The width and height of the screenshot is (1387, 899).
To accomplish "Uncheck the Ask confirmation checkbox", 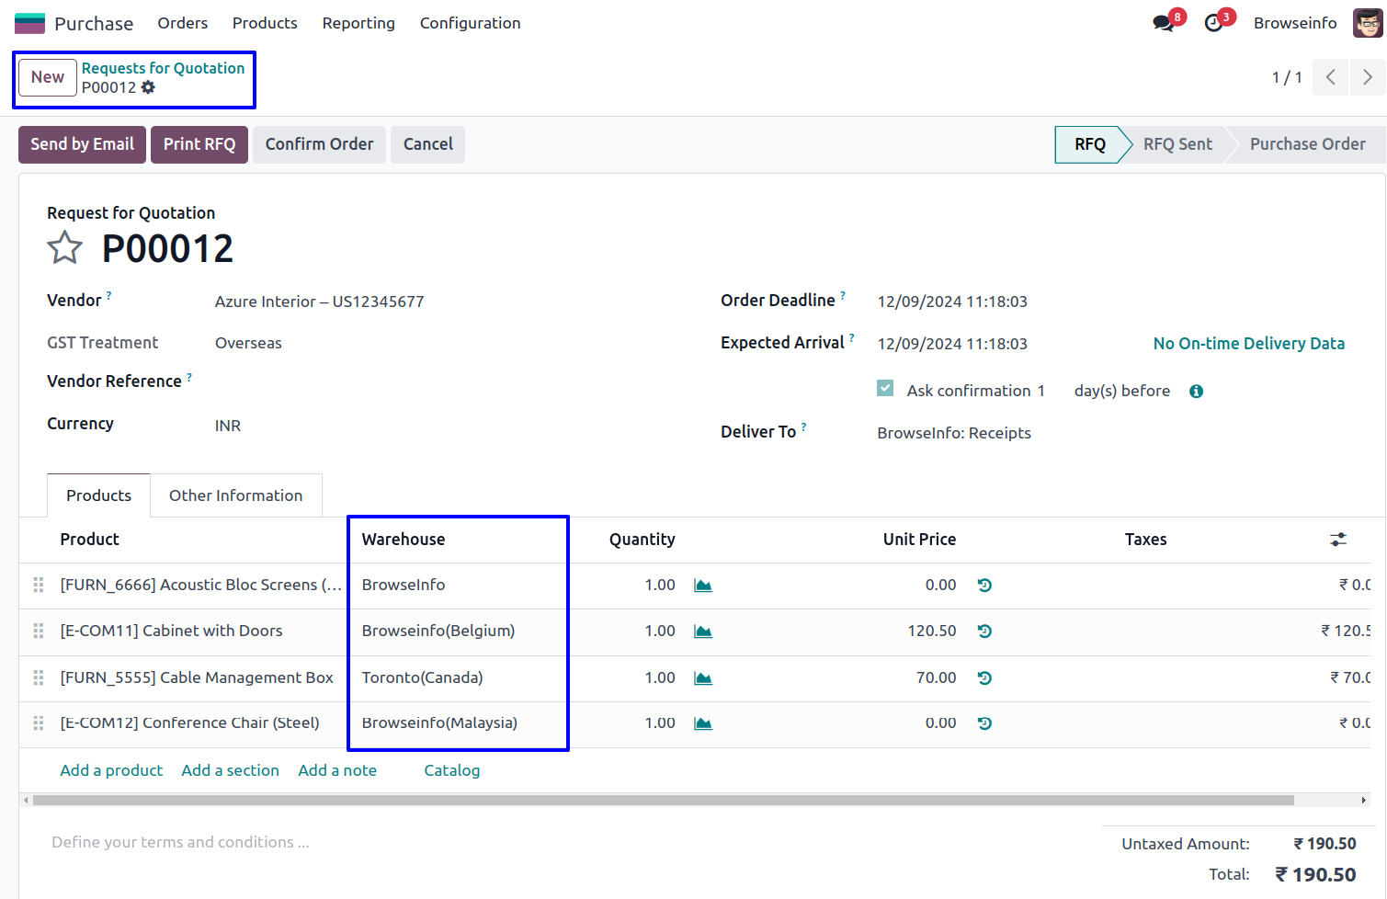I will (885, 389).
